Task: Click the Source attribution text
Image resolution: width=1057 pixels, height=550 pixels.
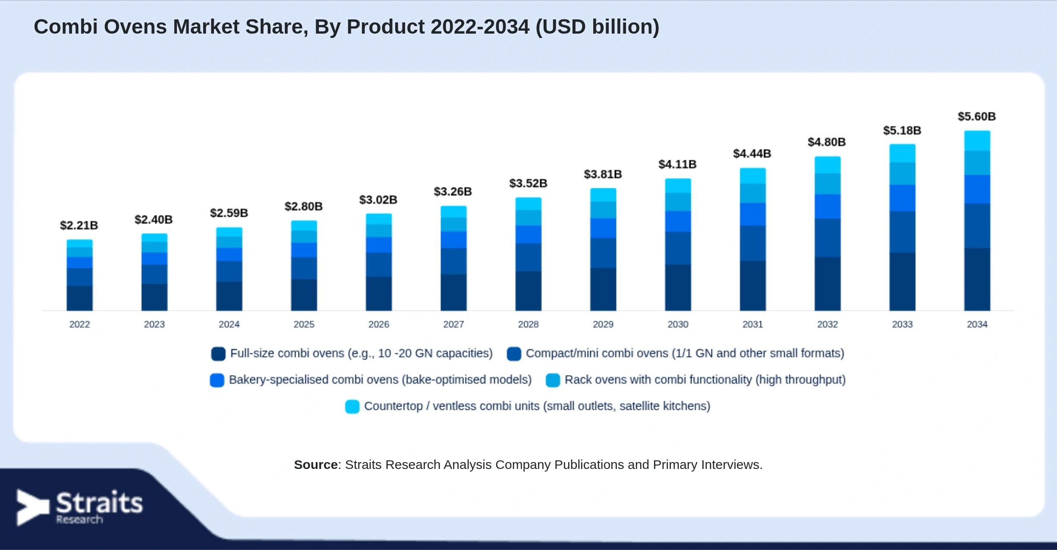Action: (x=528, y=465)
